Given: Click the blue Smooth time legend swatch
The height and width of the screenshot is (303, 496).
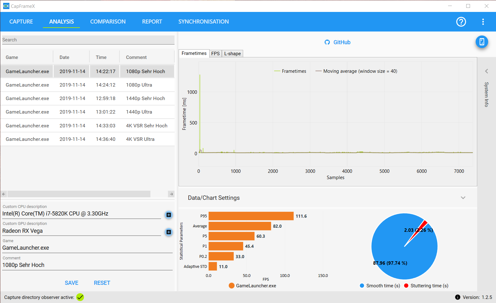Looking at the screenshot, I should (362, 286).
